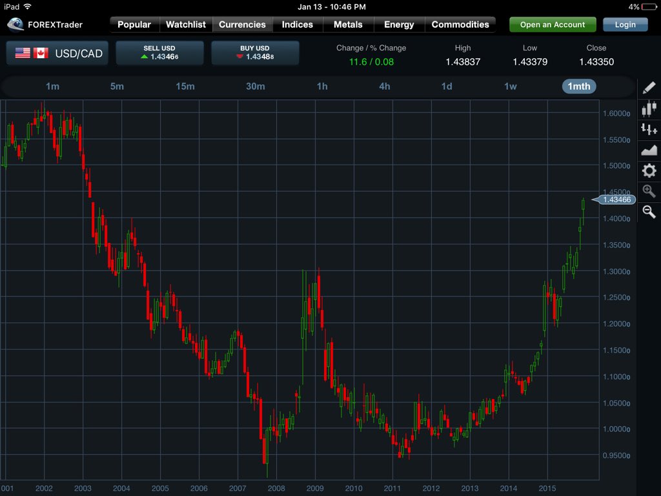Screen dimensions: 661x496
Task: Open the Popular tab
Action: point(134,25)
